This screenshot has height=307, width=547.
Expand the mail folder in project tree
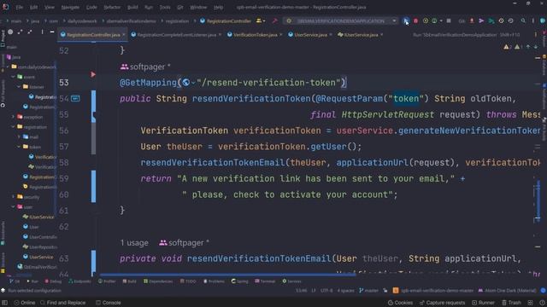pos(19,136)
